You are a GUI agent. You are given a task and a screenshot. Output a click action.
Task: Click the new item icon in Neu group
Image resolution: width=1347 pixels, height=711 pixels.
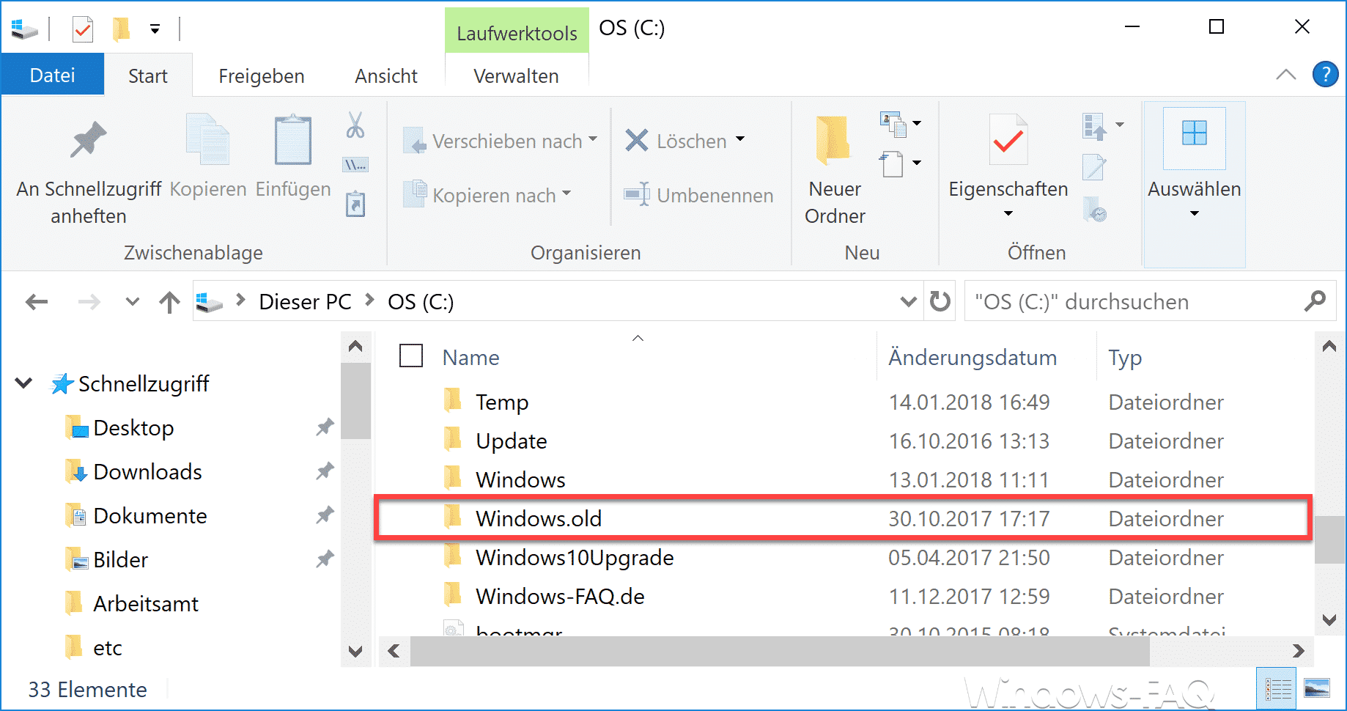893,124
